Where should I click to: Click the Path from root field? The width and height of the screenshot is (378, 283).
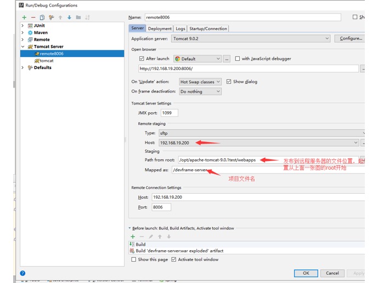pos(269,160)
